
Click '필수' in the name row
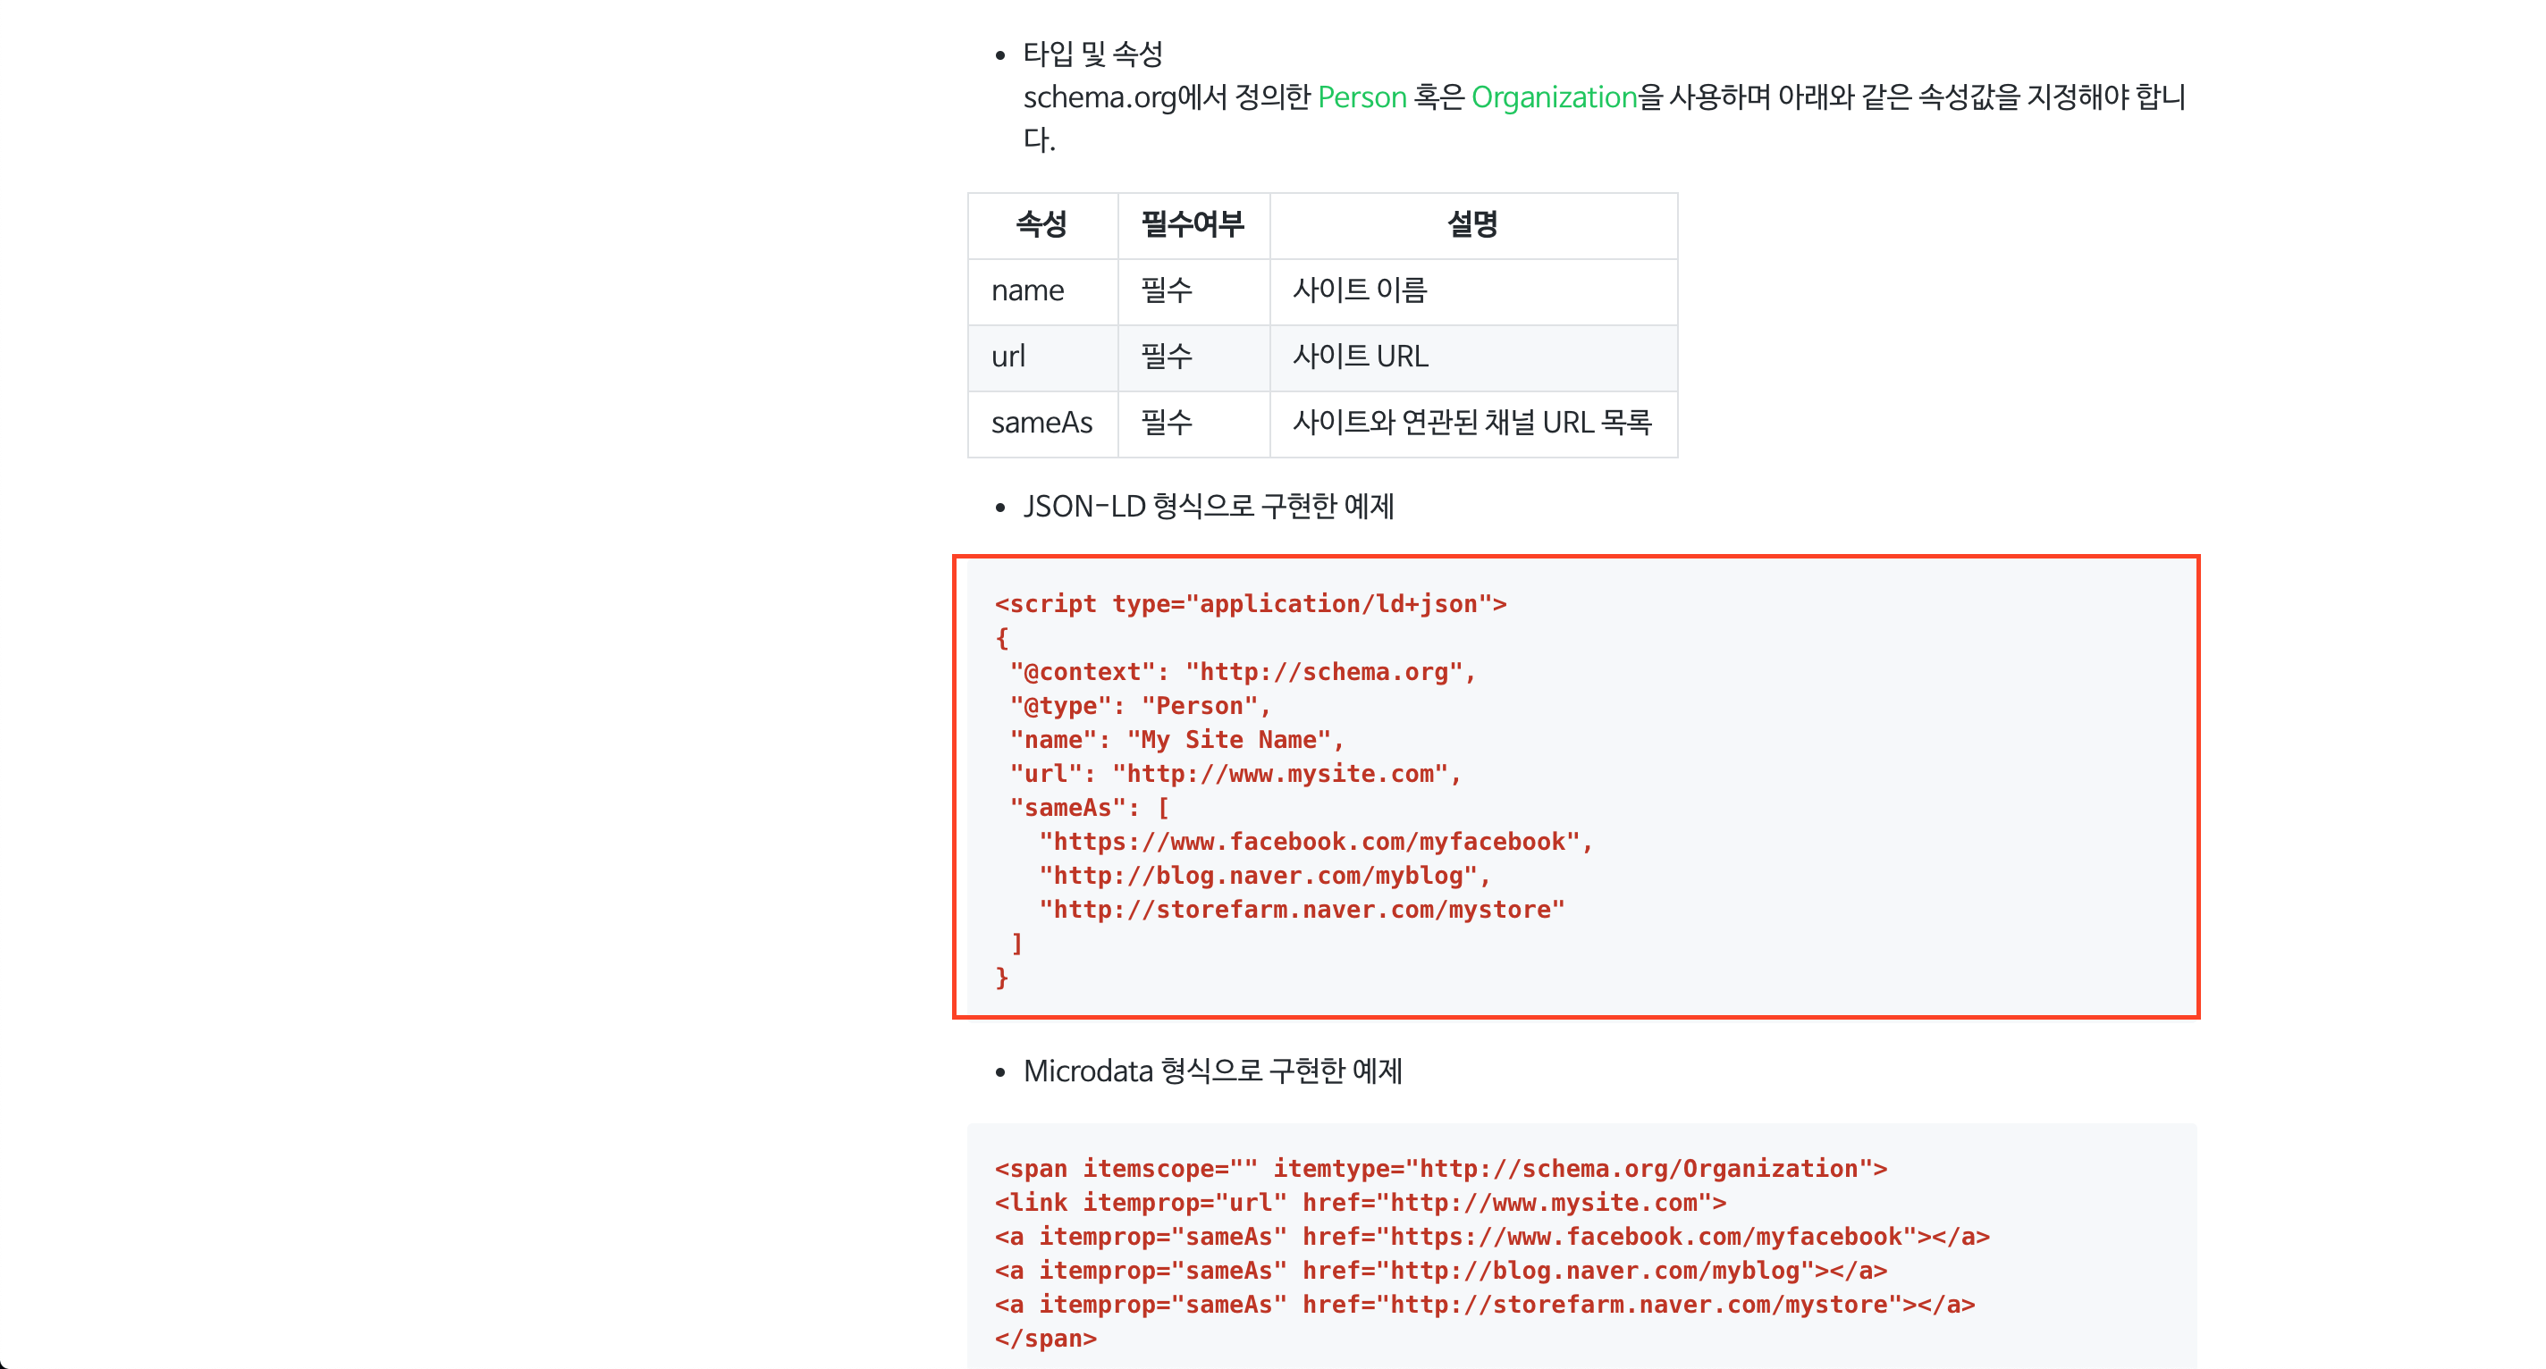[1193, 290]
